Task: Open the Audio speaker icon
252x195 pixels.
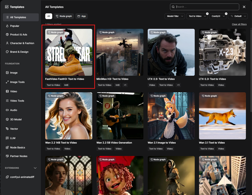Action: click(x=7, y=110)
